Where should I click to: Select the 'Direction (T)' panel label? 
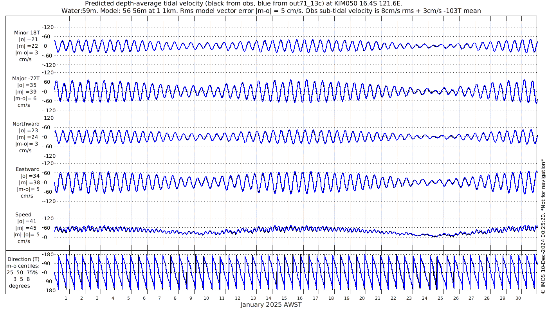click(x=23, y=259)
